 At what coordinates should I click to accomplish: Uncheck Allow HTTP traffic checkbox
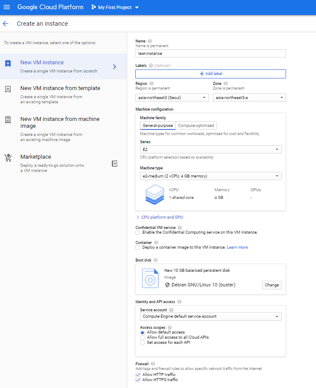click(137, 375)
